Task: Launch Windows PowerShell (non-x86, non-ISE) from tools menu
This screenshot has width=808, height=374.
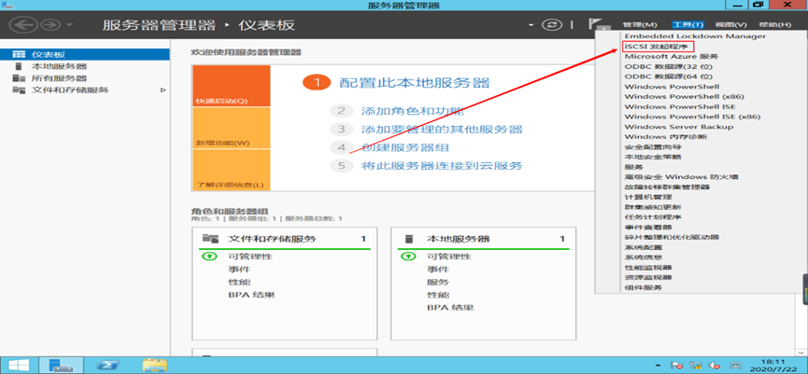Action: pyautogui.click(x=672, y=87)
